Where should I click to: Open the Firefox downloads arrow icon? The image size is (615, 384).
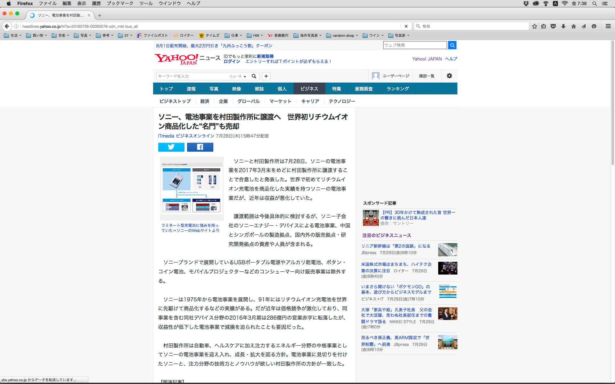click(x=563, y=26)
